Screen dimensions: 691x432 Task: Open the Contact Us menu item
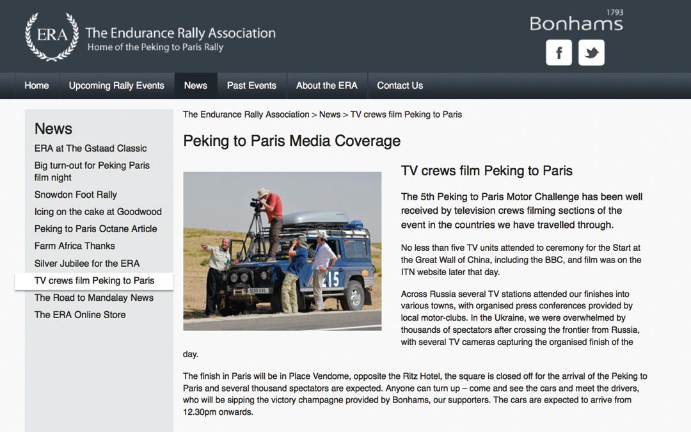click(400, 86)
